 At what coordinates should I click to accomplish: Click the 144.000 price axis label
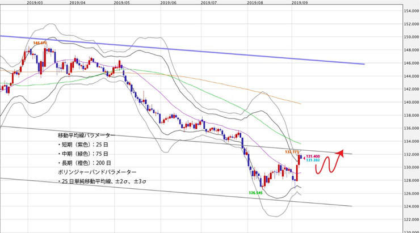click(411, 76)
